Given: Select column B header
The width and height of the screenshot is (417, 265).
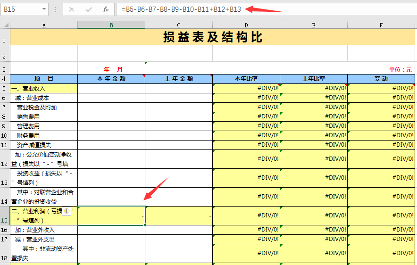Looking at the screenshot, I should [111, 25].
